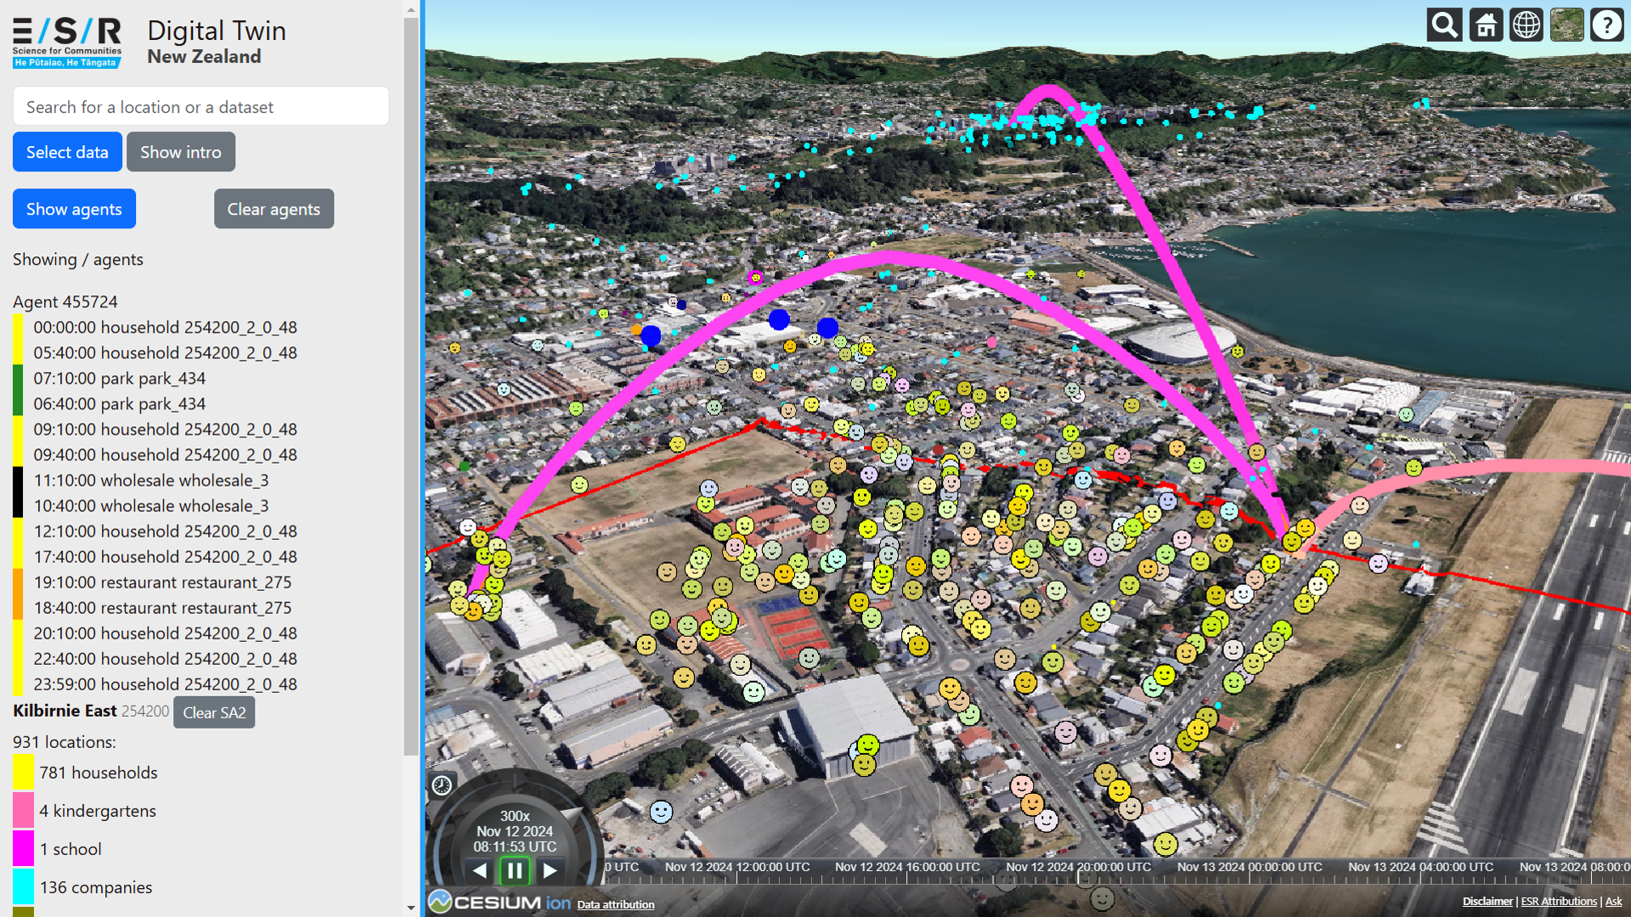Open the Disclaimer link
Image resolution: width=1631 pixels, height=917 pixels.
(x=1487, y=902)
